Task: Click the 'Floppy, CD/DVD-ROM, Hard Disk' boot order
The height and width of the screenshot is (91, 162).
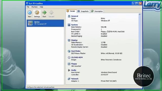Action: tap(113, 32)
